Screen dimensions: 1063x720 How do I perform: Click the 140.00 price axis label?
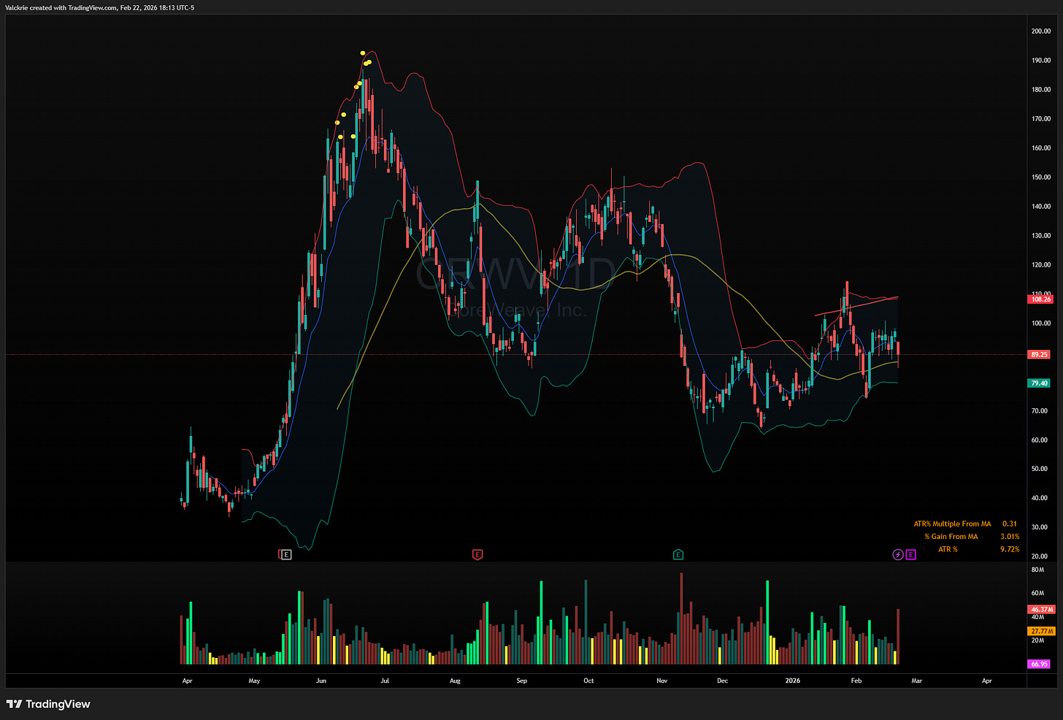click(x=1041, y=207)
